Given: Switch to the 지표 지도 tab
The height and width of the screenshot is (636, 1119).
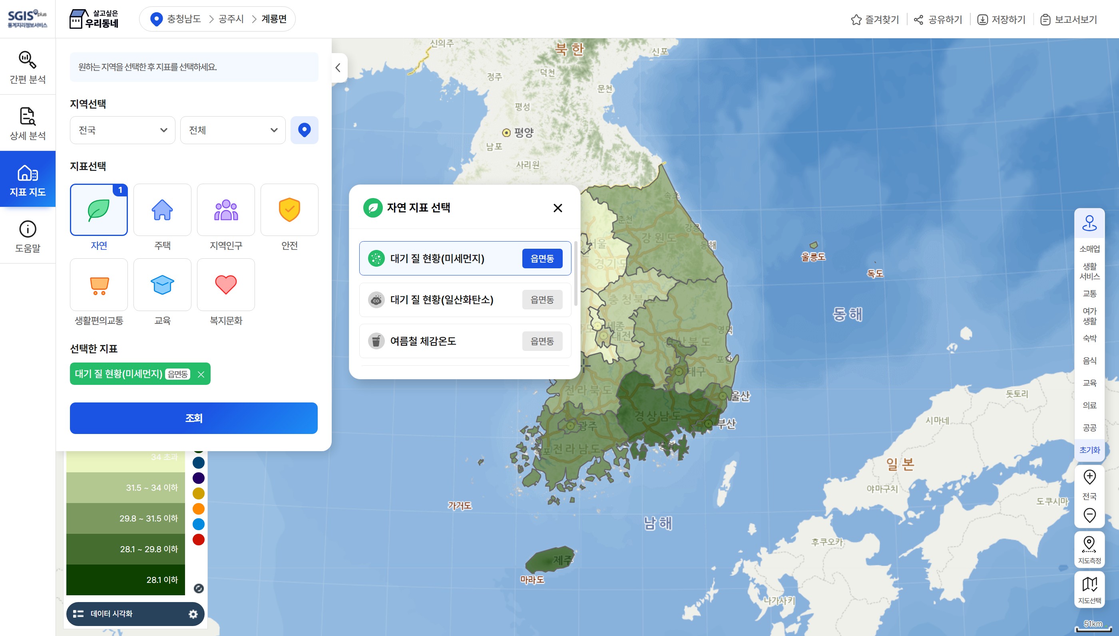Looking at the screenshot, I should pyautogui.click(x=27, y=179).
